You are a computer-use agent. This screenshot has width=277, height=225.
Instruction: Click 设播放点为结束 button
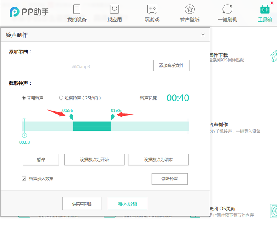click(158, 160)
